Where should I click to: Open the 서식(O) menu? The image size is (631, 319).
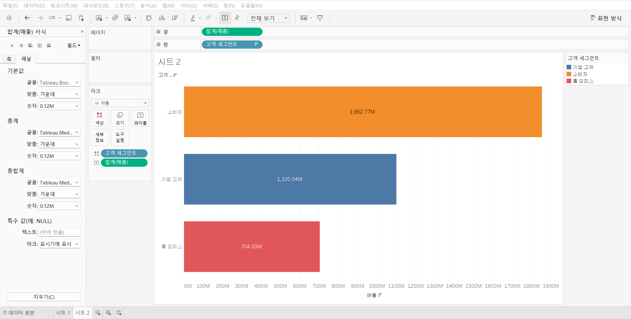pyautogui.click(x=189, y=6)
